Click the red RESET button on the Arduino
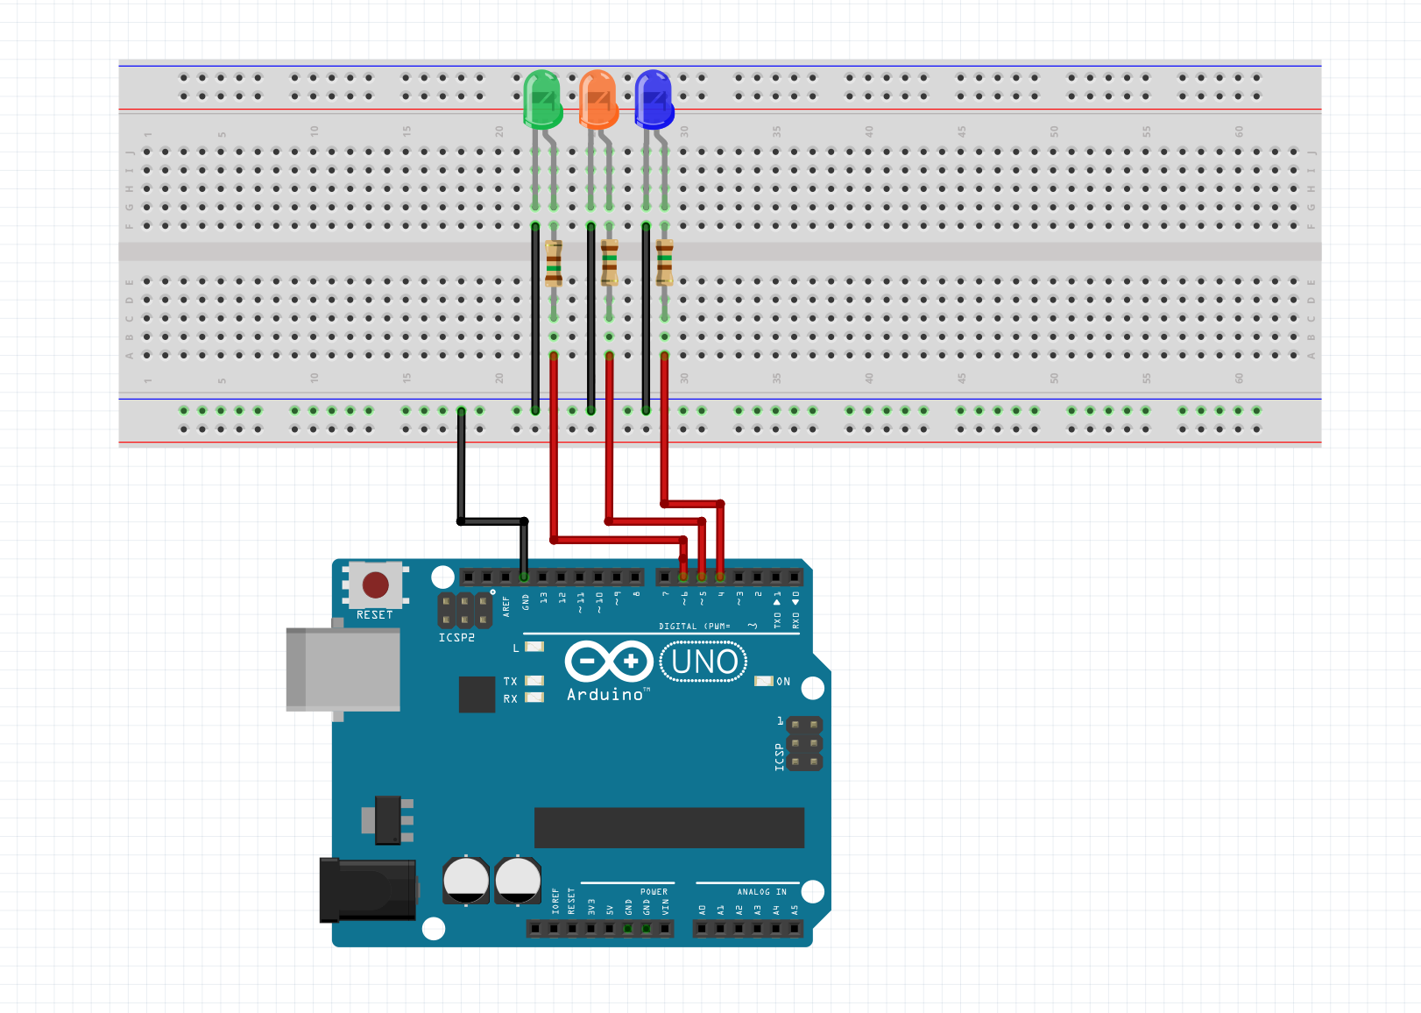The height and width of the screenshot is (1013, 1421). [376, 584]
